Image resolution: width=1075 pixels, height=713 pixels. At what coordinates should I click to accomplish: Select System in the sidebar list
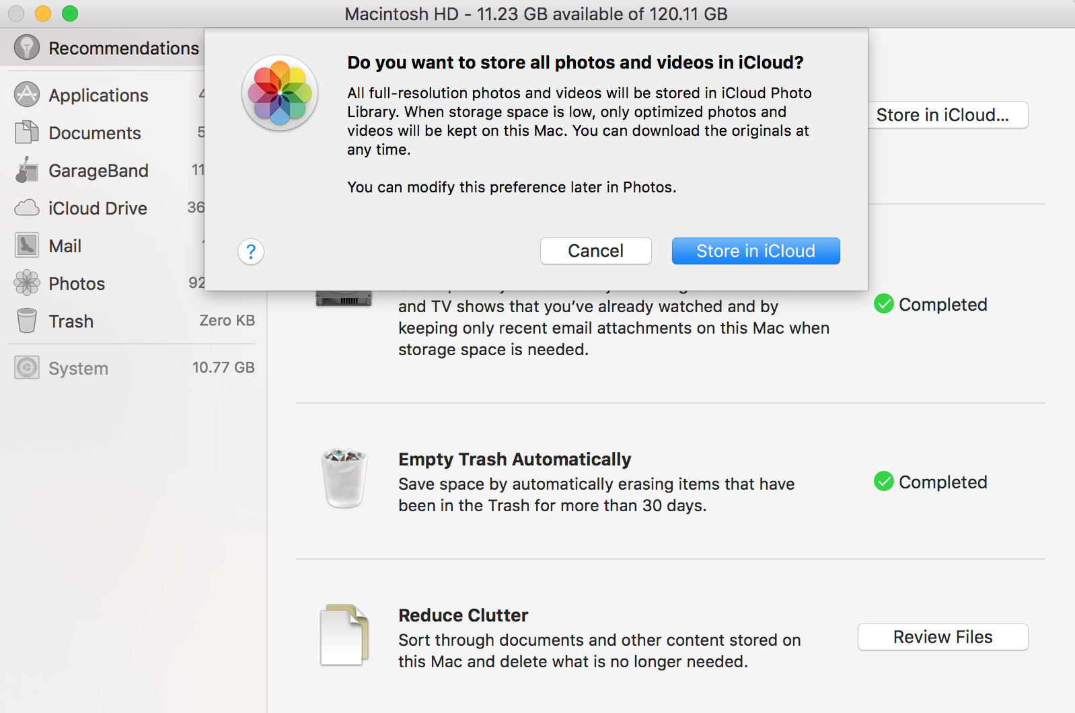pyautogui.click(x=78, y=368)
